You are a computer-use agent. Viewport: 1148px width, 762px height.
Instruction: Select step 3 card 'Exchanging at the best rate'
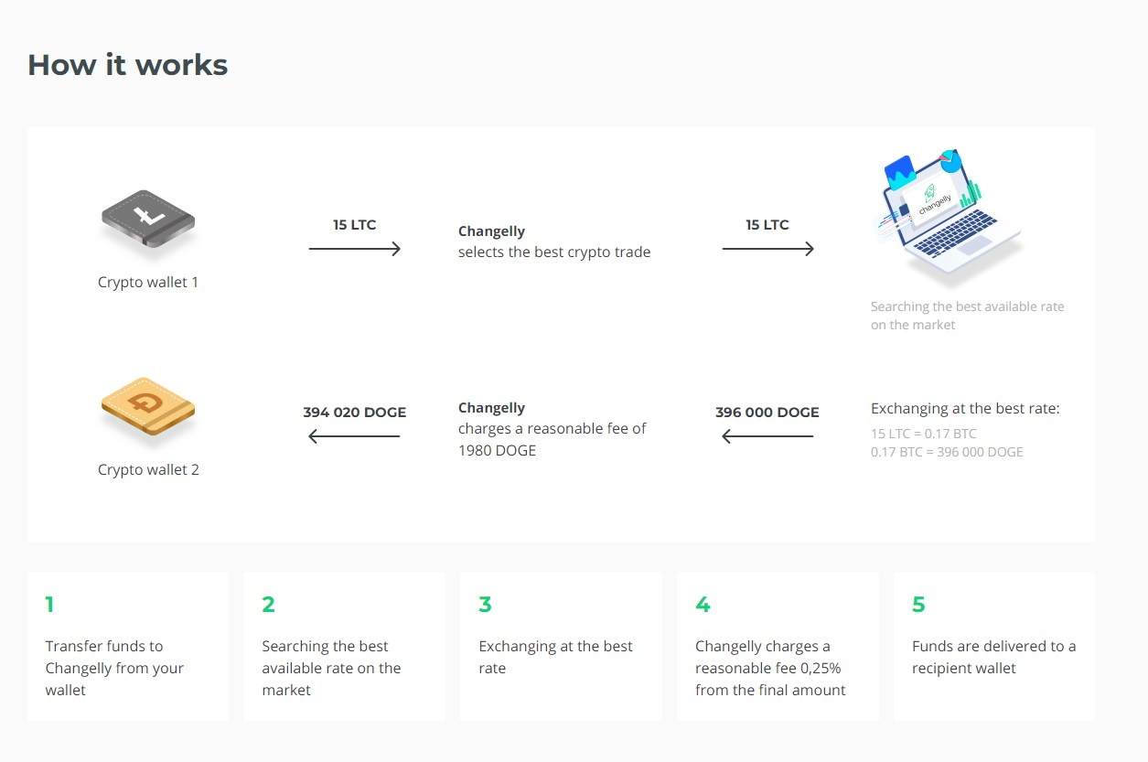[561, 646]
